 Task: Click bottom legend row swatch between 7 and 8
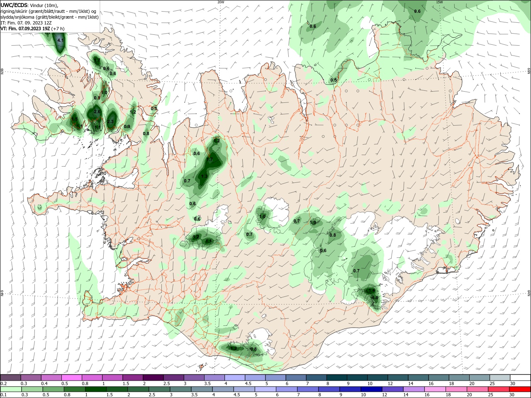tap(308, 389)
